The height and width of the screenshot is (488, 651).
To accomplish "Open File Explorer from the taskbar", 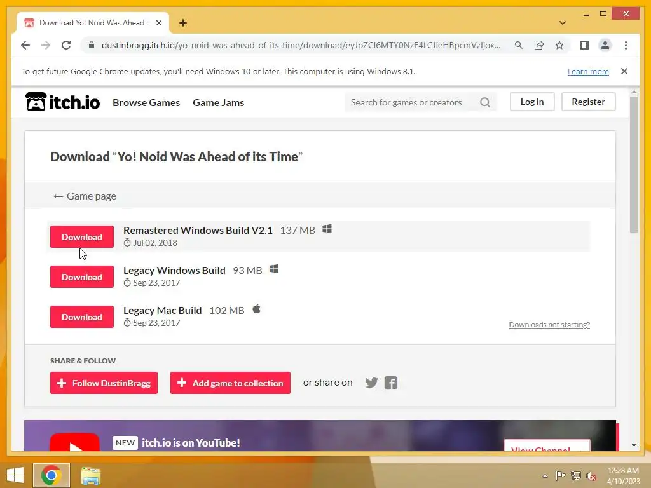I will coord(90,475).
